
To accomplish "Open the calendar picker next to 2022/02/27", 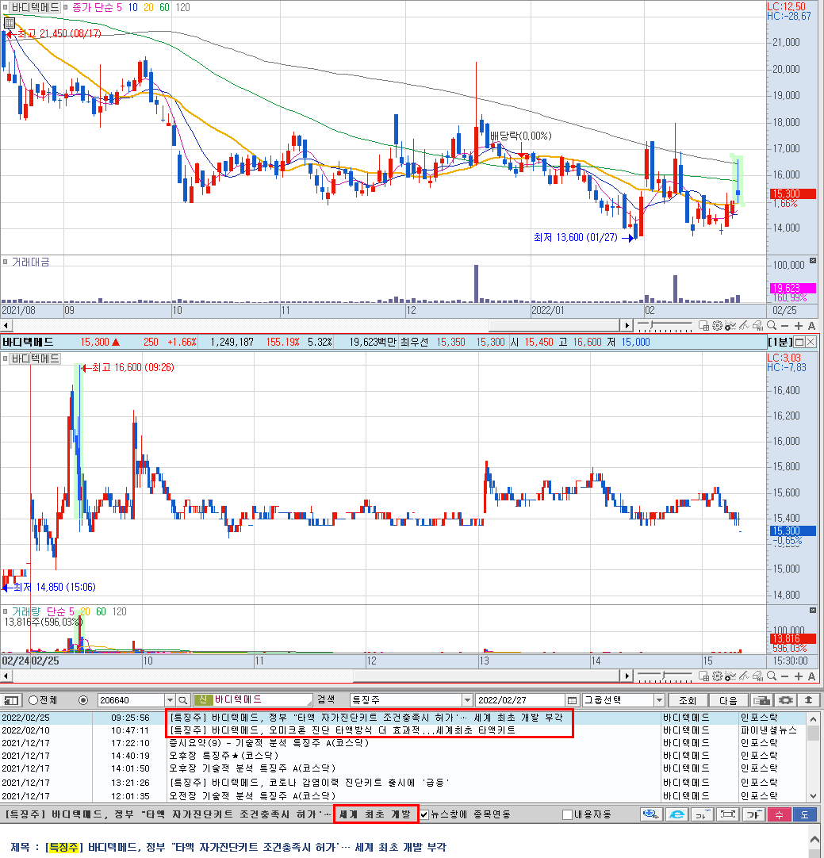I will (x=572, y=700).
